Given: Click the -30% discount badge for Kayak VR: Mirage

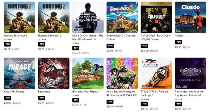Looking at the screenshot, I should 7,98.
